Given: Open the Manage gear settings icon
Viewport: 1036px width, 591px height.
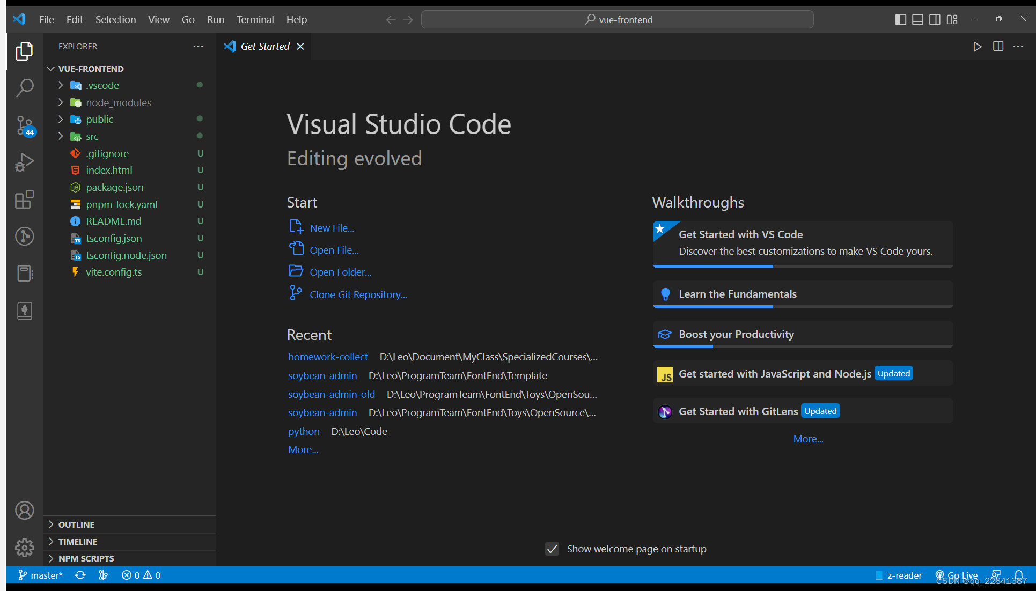Looking at the screenshot, I should [x=24, y=548].
